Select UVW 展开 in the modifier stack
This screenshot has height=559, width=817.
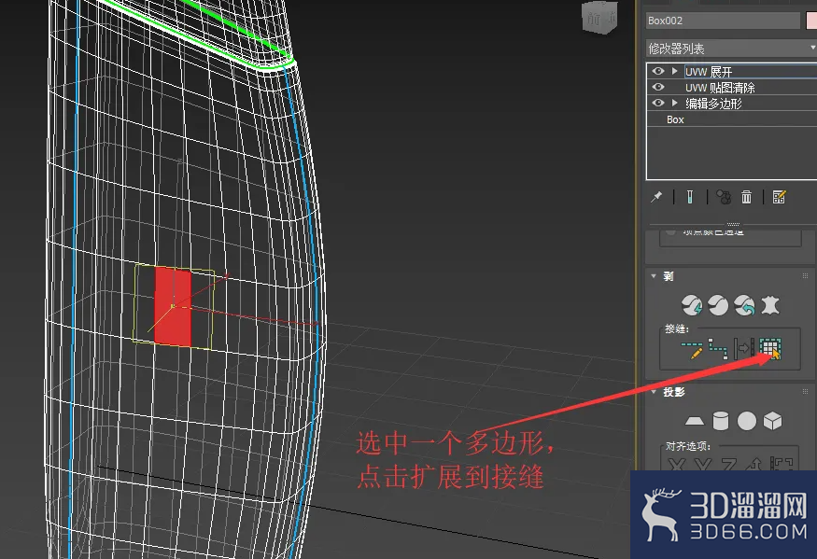pyautogui.click(x=708, y=71)
